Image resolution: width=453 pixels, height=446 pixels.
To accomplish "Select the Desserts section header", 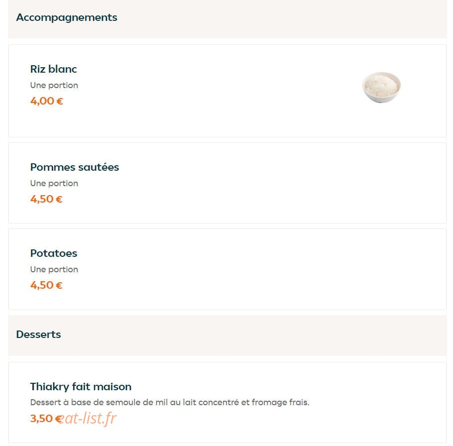I will [x=38, y=334].
